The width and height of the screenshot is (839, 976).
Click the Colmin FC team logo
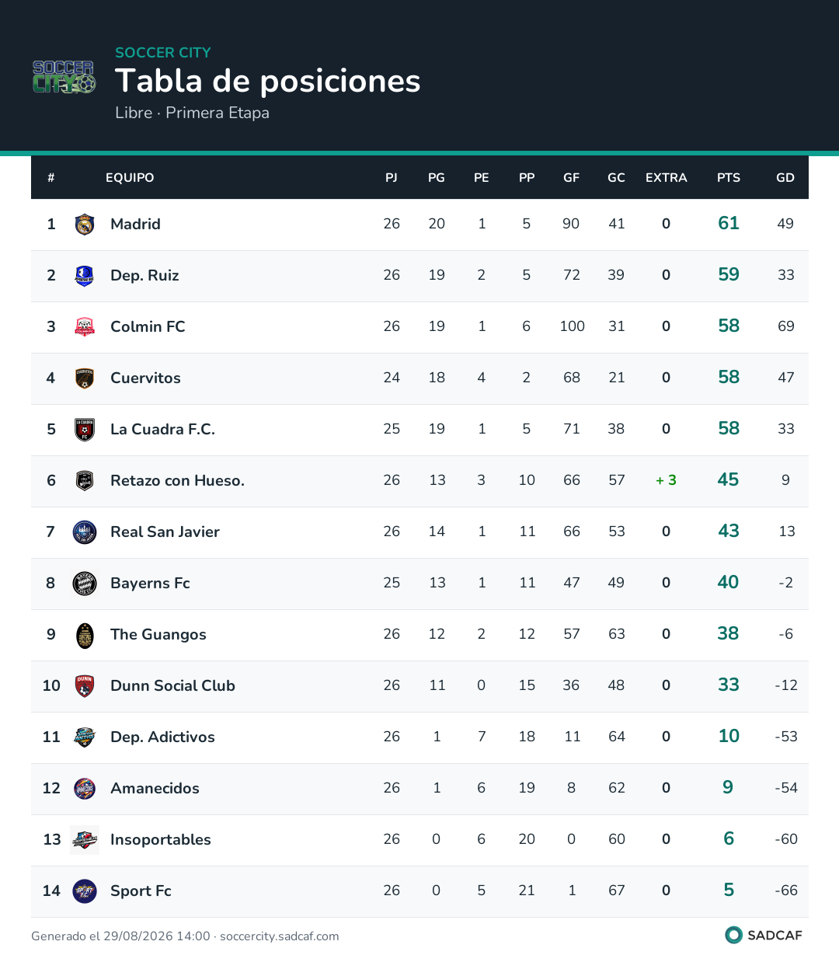pos(85,327)
